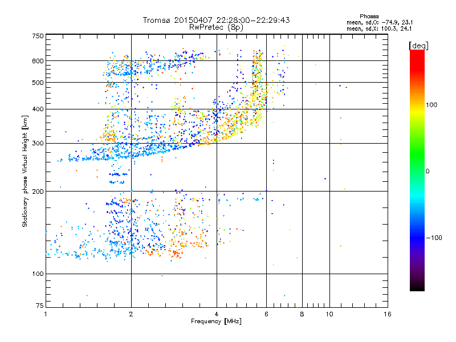Click the y-axis tick label '750'
This screenshot has width=456, height=342.
[x=38, y=36]
